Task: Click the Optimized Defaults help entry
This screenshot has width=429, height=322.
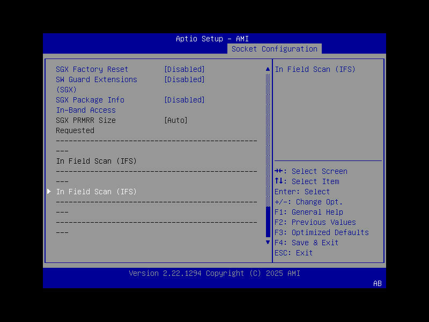Action: click(x=323, y=232)
